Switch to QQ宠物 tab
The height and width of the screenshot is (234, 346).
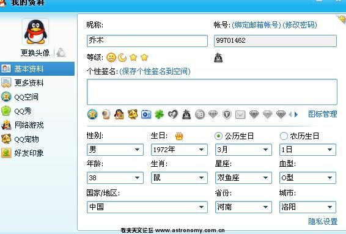pyautogui.click(x=37, y=139)
